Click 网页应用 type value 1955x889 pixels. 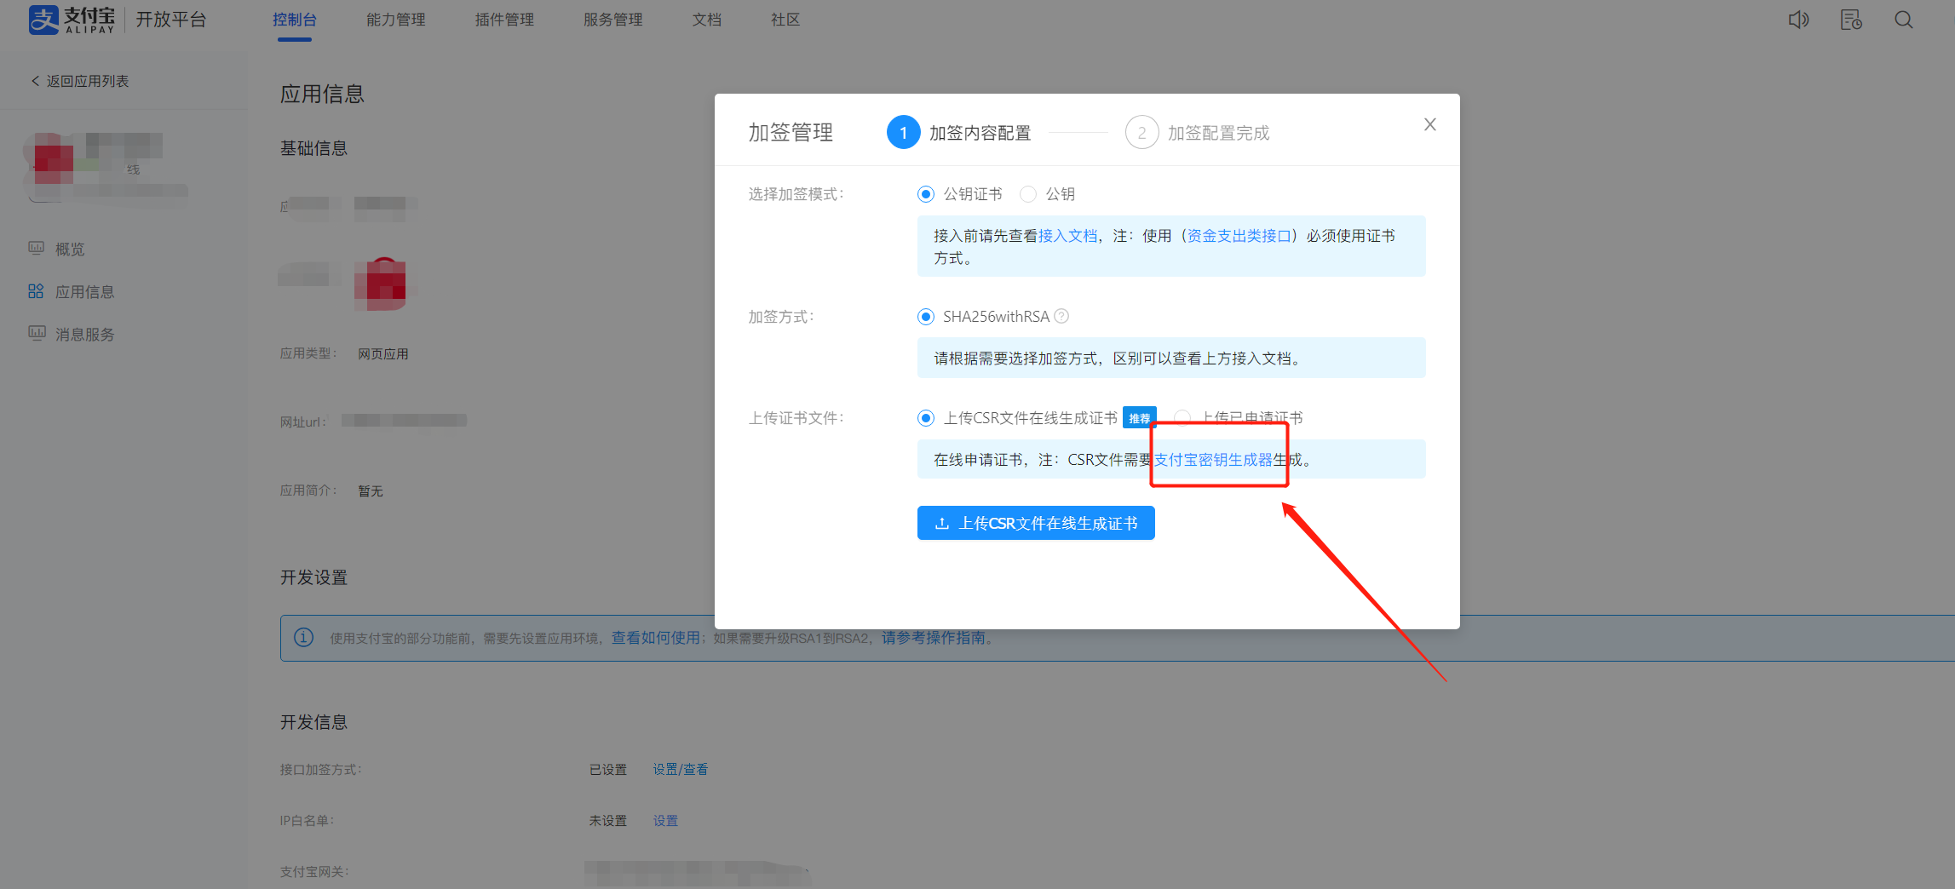pyautogui.click(x=383, y=354)
